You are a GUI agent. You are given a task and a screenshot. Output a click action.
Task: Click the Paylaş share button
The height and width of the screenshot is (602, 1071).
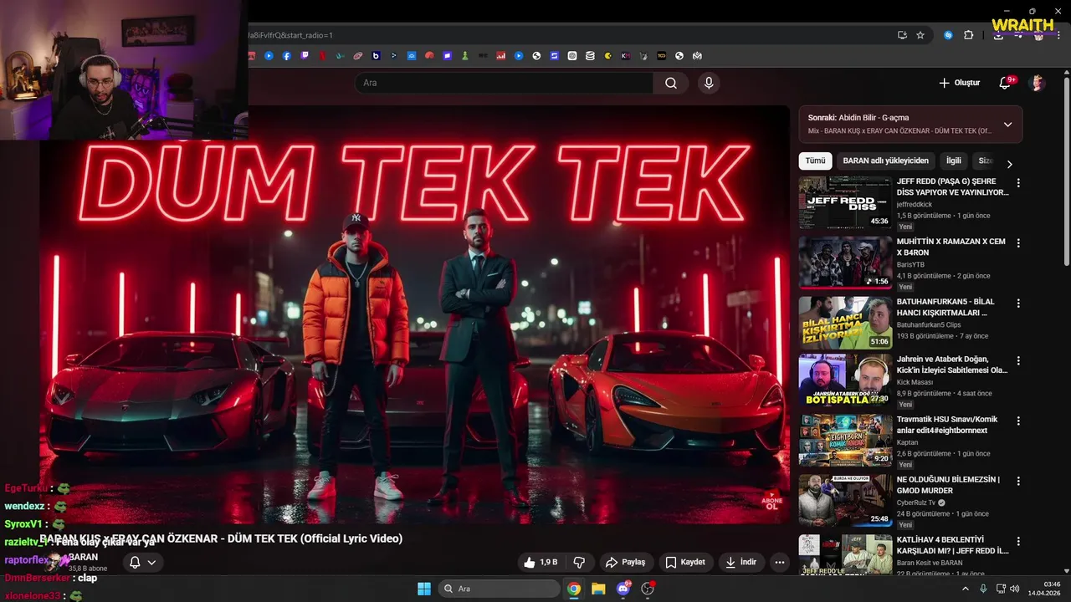tap(626, 563)
